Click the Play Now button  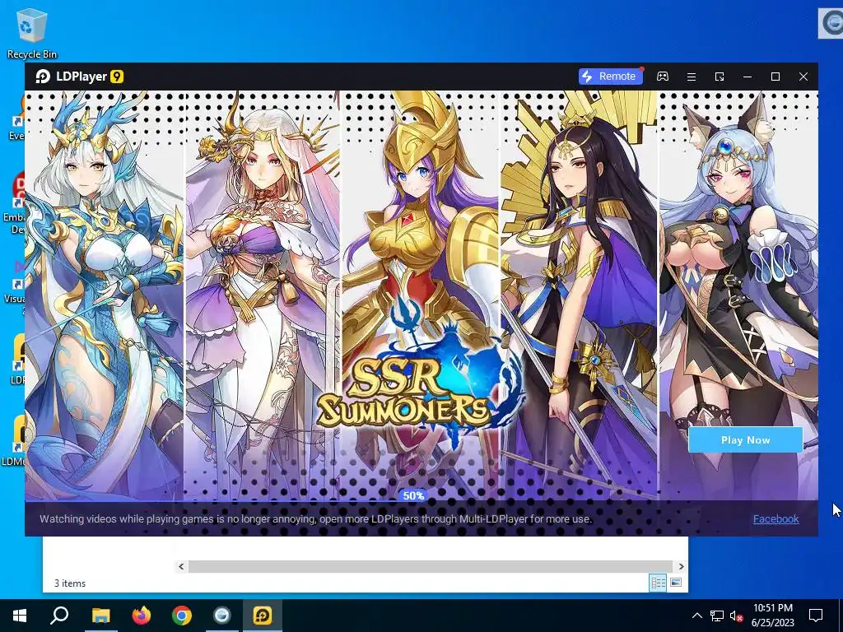(745, 440)
